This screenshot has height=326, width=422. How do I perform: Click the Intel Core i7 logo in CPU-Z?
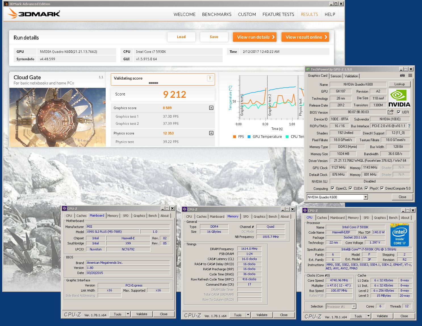click(400, 235)
